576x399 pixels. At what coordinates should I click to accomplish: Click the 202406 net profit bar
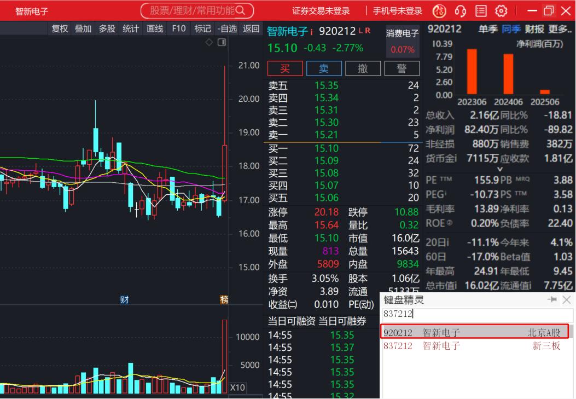(x=508, y=74)
